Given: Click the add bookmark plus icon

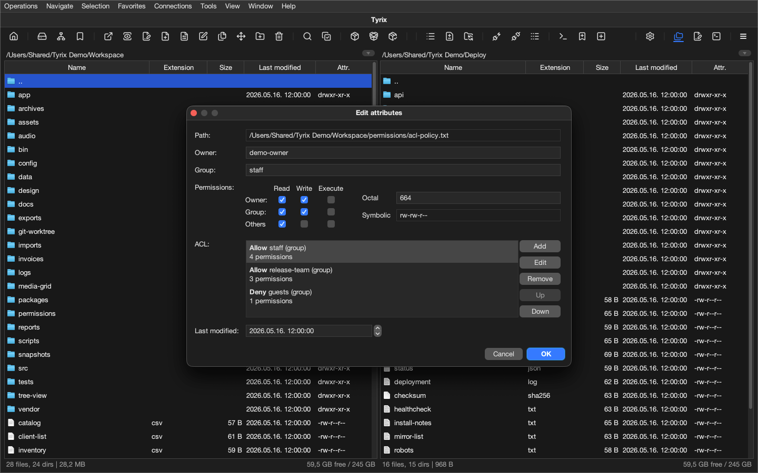Looking at the screenshot, I should pyautogui.click(x=582, y=36).
